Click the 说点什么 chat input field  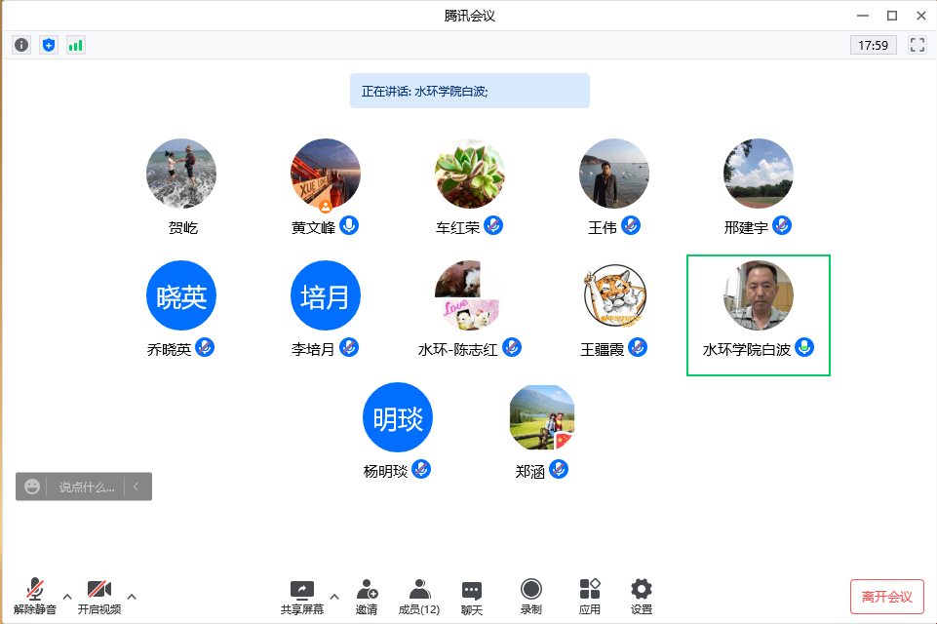coord(86,487)
